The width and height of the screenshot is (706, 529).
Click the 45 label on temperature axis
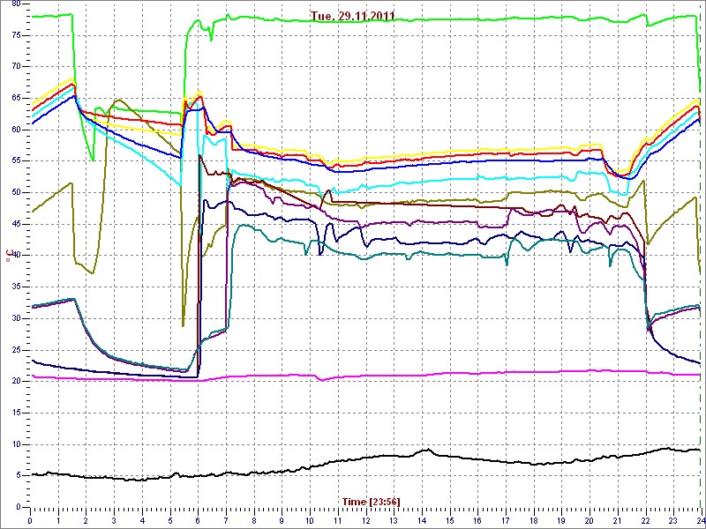coord(16,225)
